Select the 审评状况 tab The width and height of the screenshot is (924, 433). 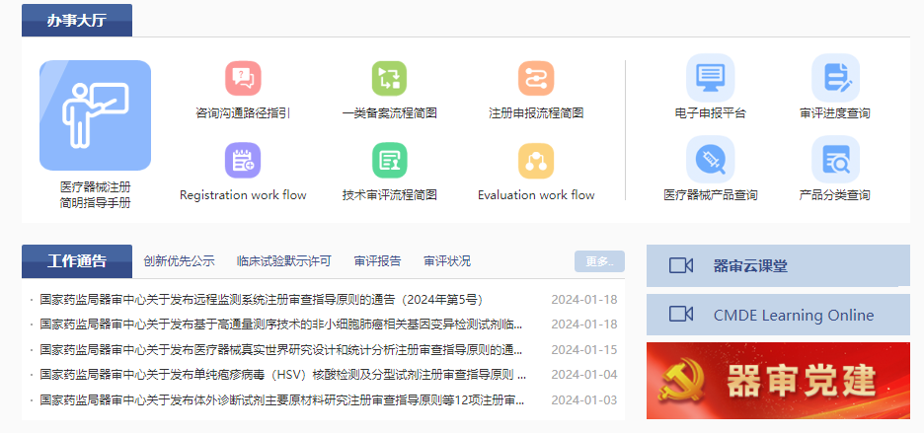coord(447,261)
